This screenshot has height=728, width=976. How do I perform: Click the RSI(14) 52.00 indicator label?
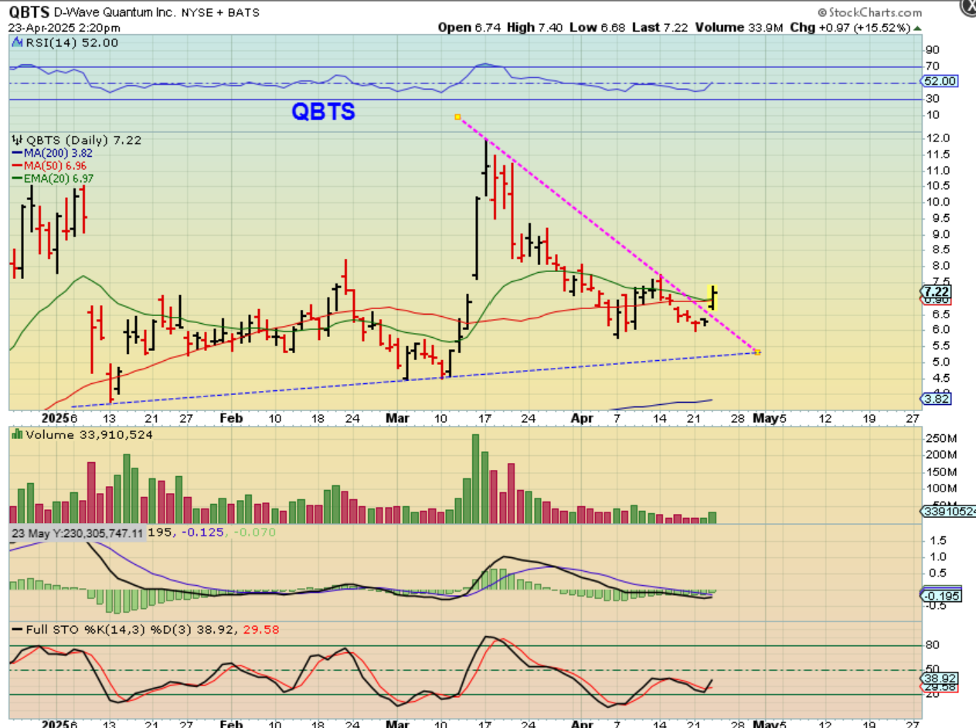pos(66,43)
